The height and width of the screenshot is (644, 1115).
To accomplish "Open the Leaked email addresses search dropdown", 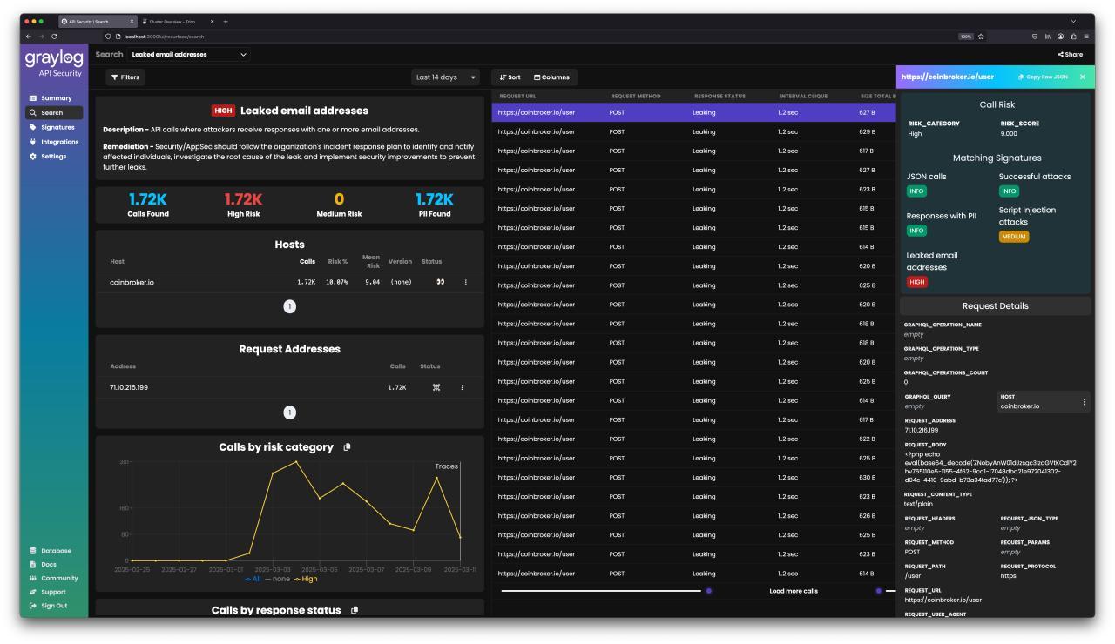I will pos(190,54).
